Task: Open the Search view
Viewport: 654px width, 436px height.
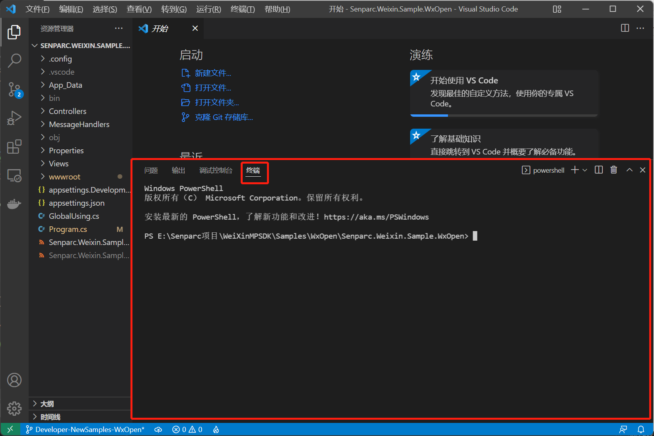Action: (14, 60)
